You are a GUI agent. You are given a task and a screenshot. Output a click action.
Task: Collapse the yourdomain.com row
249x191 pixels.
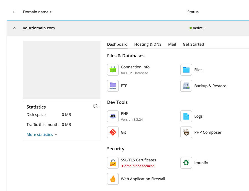click(14, 28)
